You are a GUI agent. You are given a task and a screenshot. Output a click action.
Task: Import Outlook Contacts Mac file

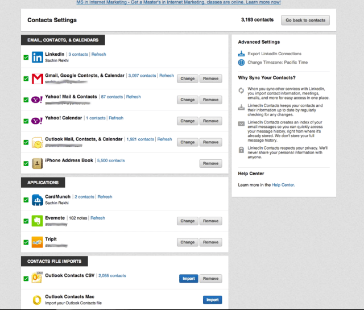212,300
